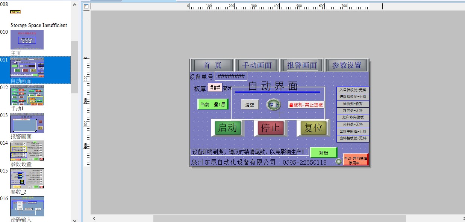This screenshot has height=222, width=465.
Task: Click the 板厚 numeric input field
Action: point(215,87)
